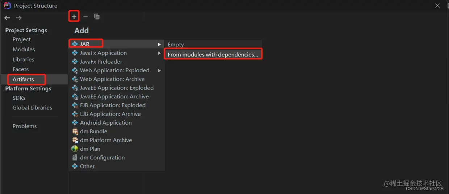This screenshot has height=194, width=449.
Task: Click the minus Remove artifact icon
Action: 85,17
